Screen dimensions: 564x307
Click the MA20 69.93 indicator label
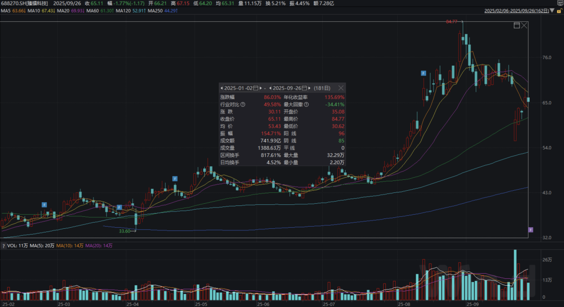tap(70, 11)
